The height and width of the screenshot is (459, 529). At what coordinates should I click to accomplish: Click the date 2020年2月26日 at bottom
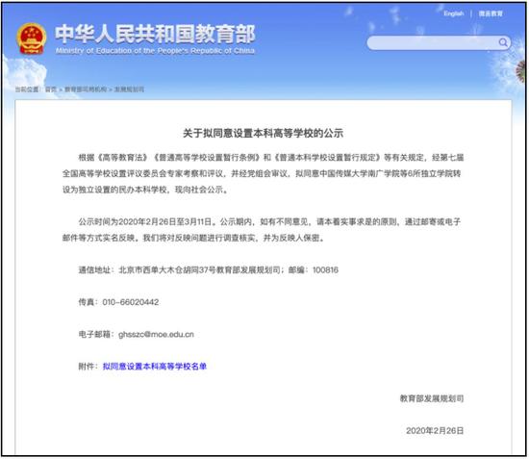pos(435,431)
